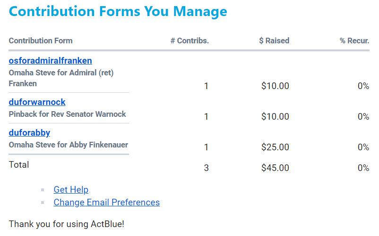Click the Pinback for Rev Senator Warnock description
The image size is (379, 236).
click(67, 114)
